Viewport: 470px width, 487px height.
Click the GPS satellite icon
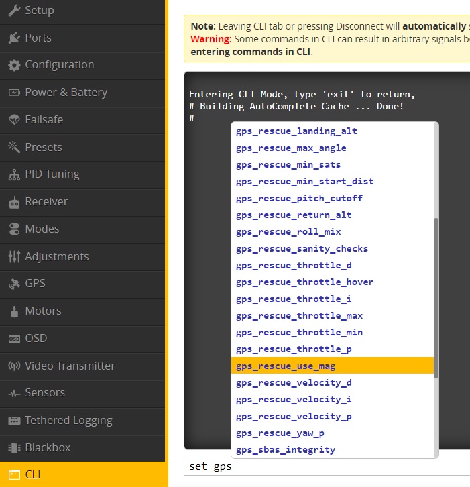pyautogui.click(x=14, y=284)
